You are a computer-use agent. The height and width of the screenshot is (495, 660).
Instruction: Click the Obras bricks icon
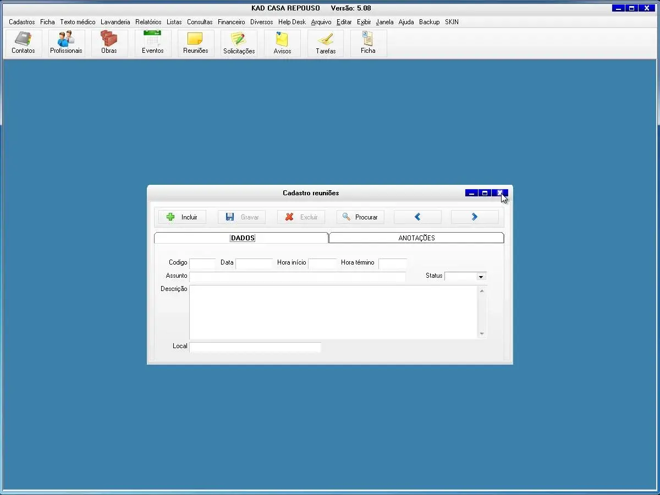coord(109,43)
